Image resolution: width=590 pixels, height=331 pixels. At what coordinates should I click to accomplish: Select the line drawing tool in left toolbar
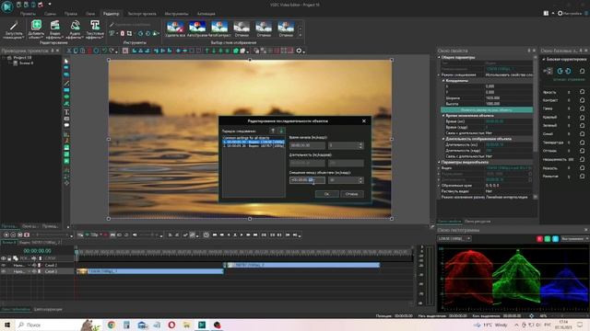tap(66, 83)
